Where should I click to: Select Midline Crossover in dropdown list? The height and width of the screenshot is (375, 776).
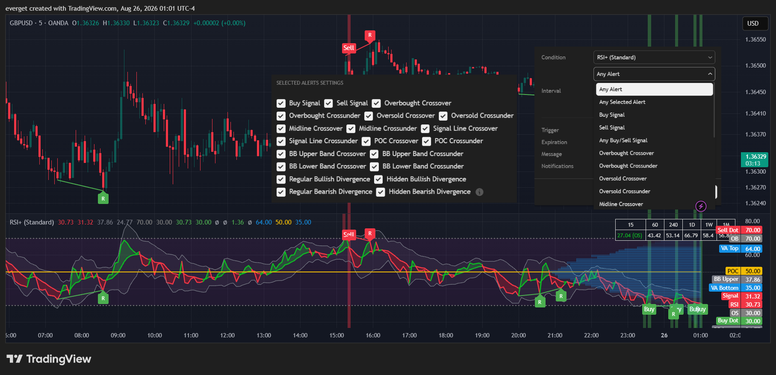click(654, 204)
